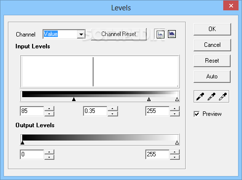The width and height of the screenshot is (242, 180).
Task: Close the Levels dialog
Action: (231, 5)
